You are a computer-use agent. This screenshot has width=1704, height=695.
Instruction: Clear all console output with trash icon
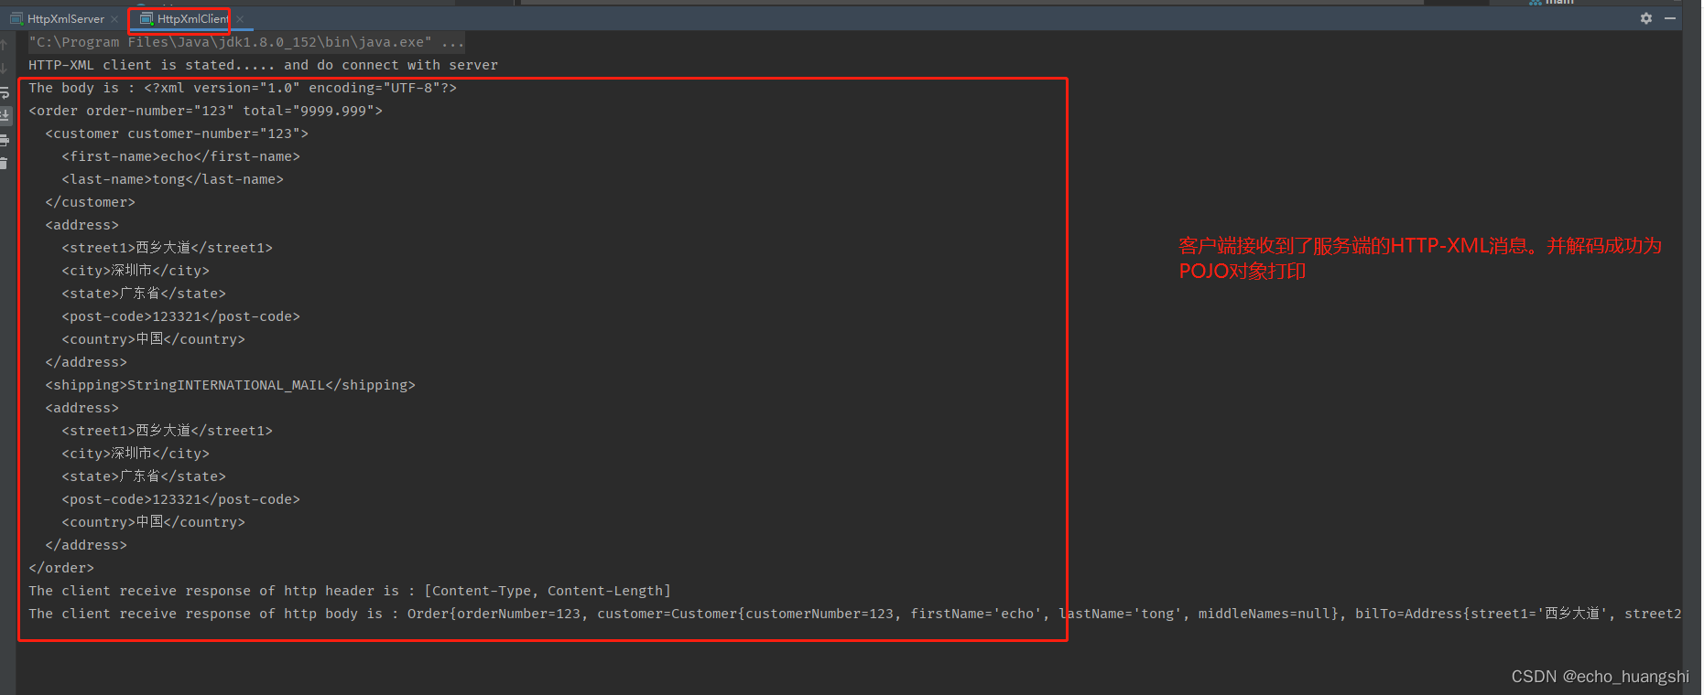pyautogui.click(x=5, y=164)
